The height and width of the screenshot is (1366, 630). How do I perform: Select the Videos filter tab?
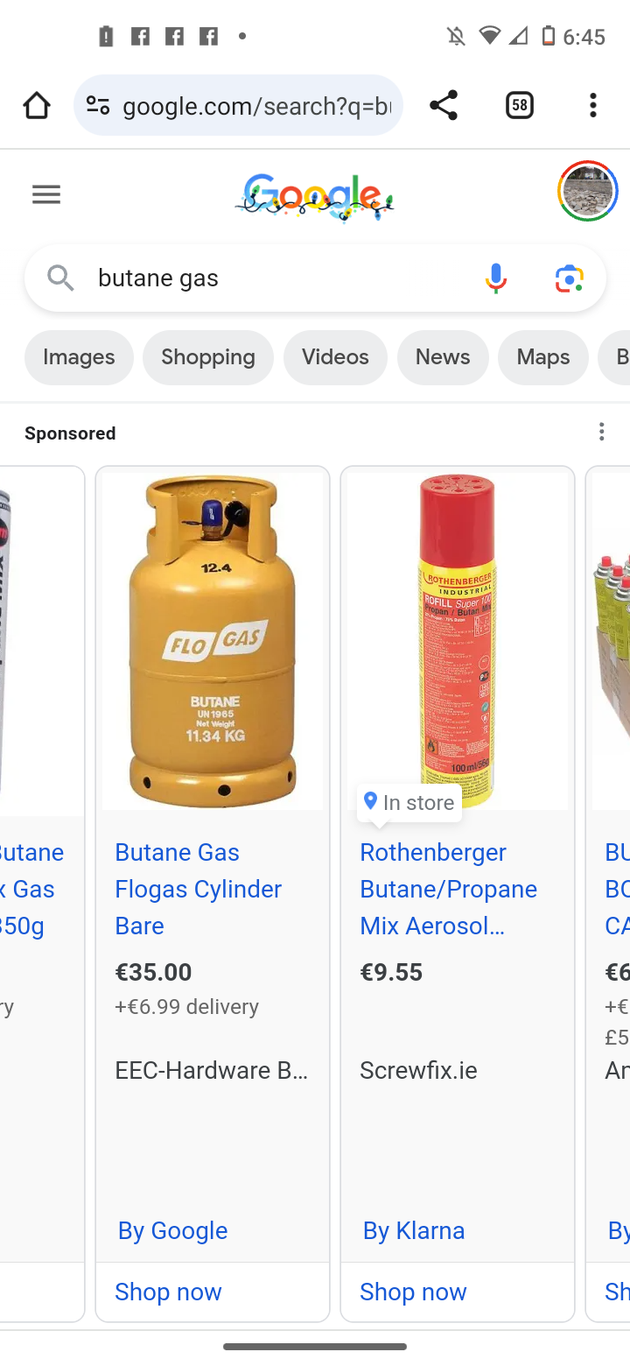click(x=335, y=357)
